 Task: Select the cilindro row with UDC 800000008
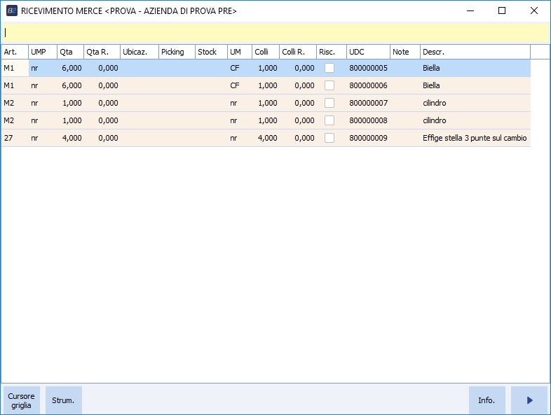click(x=435, y=120)
